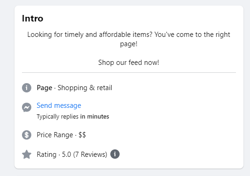Viewport: 250px width, 176px height.
Task: Click the divider line below intro text
Action: tap(129, 73)
